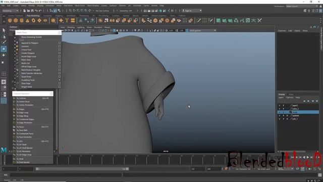Choose To Edge Loop in Convert Selection
The image size is (323, 182).
point(22,113)
